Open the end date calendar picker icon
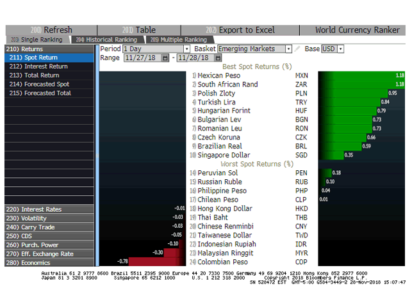The height and width of the screenshot is (295, 410). pyautogui.click(x=218, y=58)
